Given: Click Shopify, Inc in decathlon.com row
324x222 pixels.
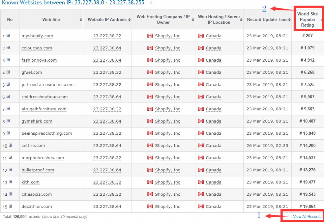Looking at the screenshot, I should click(x=168, y=206).
